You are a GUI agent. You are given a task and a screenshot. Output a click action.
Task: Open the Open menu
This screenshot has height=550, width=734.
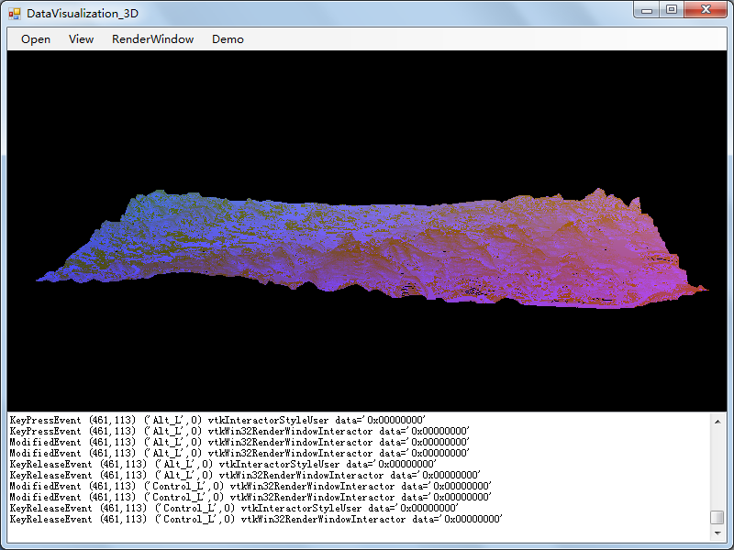tap(36, 39)
